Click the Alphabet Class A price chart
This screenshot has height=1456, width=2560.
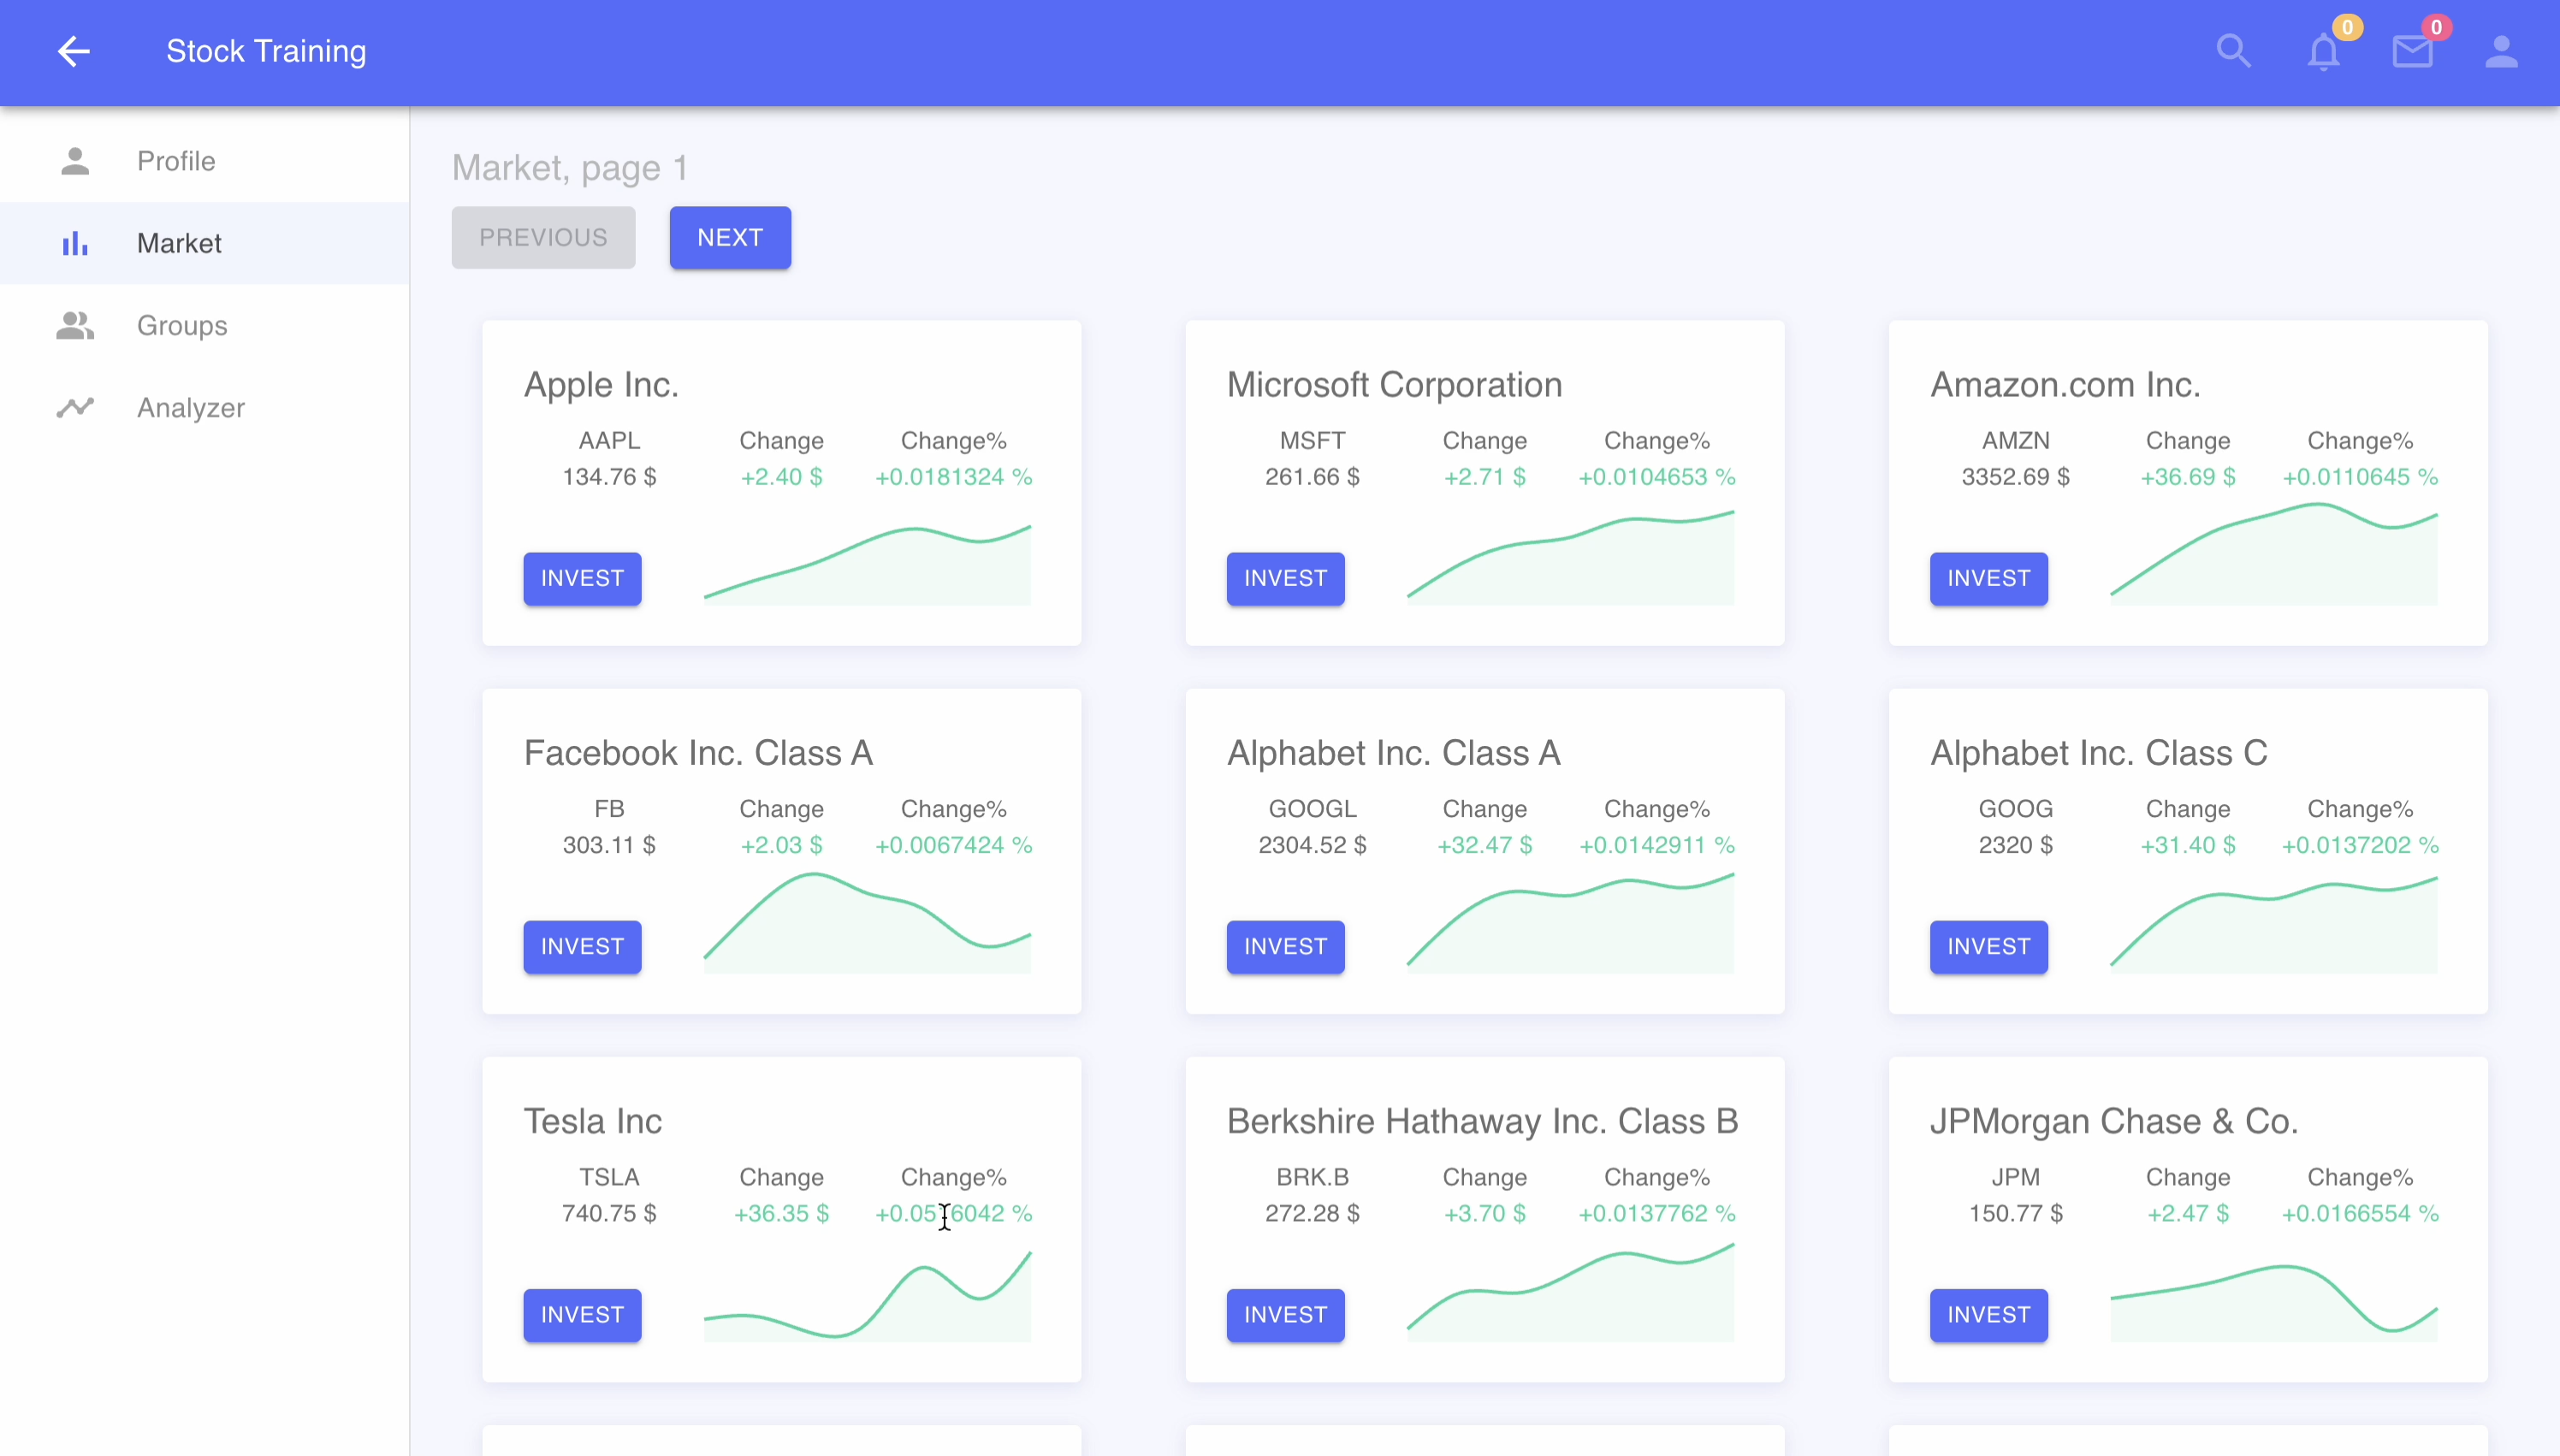(1570, 923)
